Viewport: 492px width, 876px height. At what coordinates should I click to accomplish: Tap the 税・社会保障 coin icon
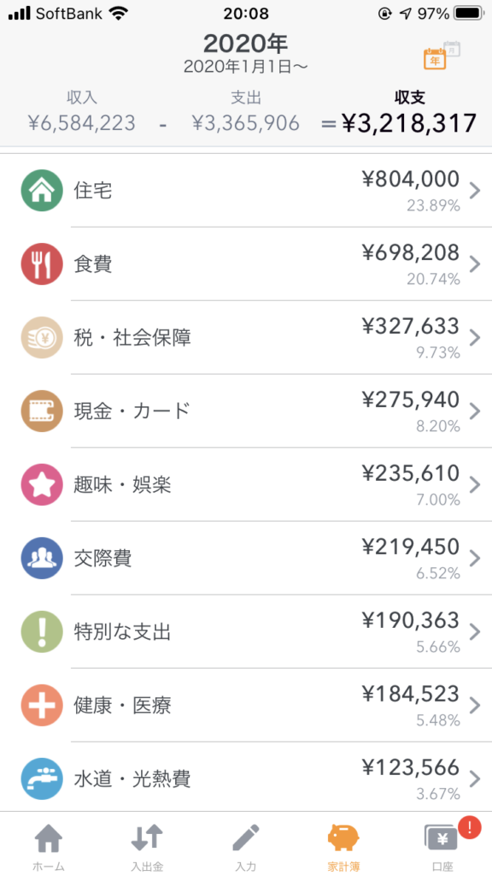(42, 338)
